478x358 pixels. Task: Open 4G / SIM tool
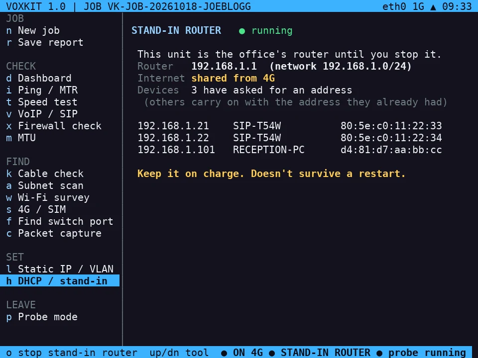tap(60, 209)
